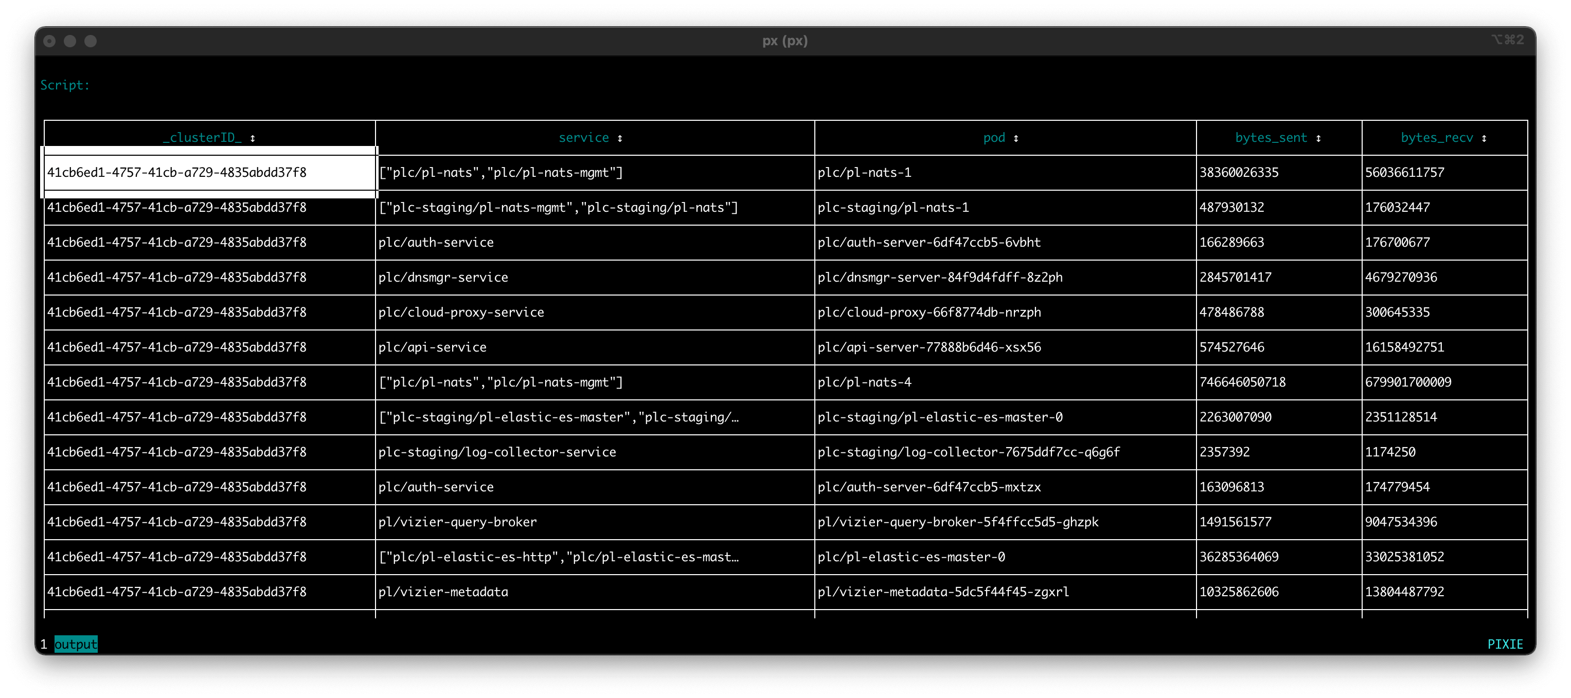
Task: Select pl/vizier-metadata-5dc5f44f45-zgxrl pod cell
Action: [x=943, y=592]
